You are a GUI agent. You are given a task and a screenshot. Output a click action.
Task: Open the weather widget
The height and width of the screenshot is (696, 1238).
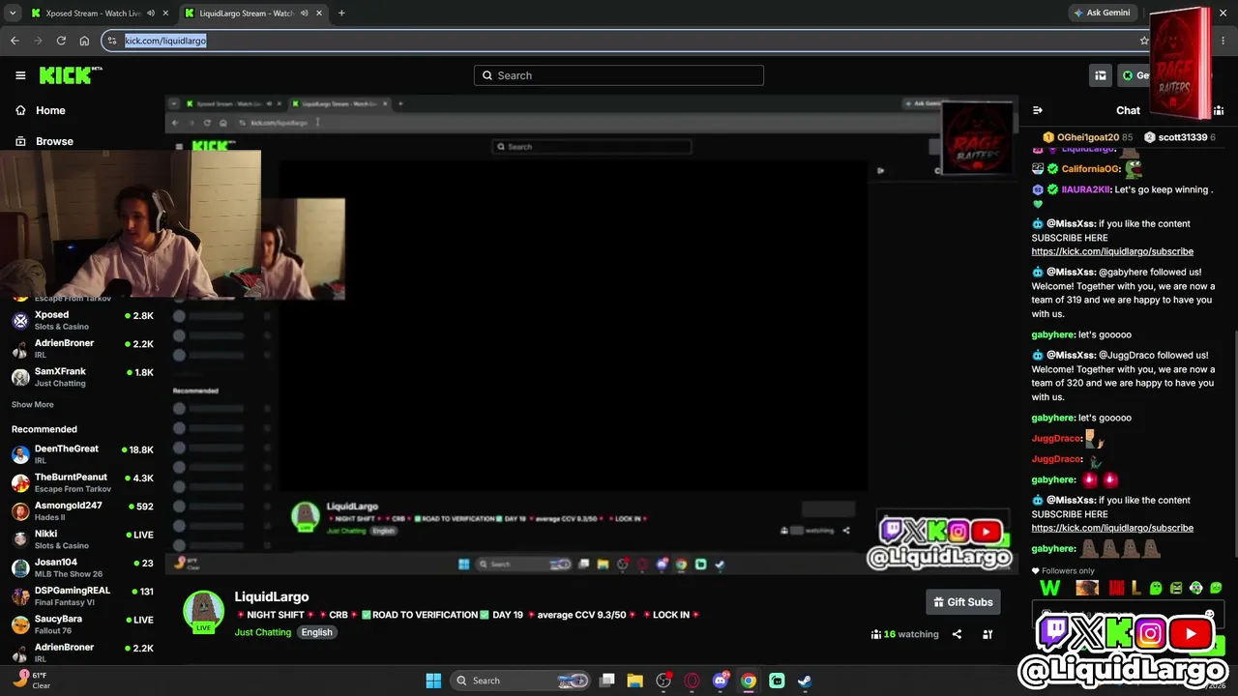(x=31, y=681)
